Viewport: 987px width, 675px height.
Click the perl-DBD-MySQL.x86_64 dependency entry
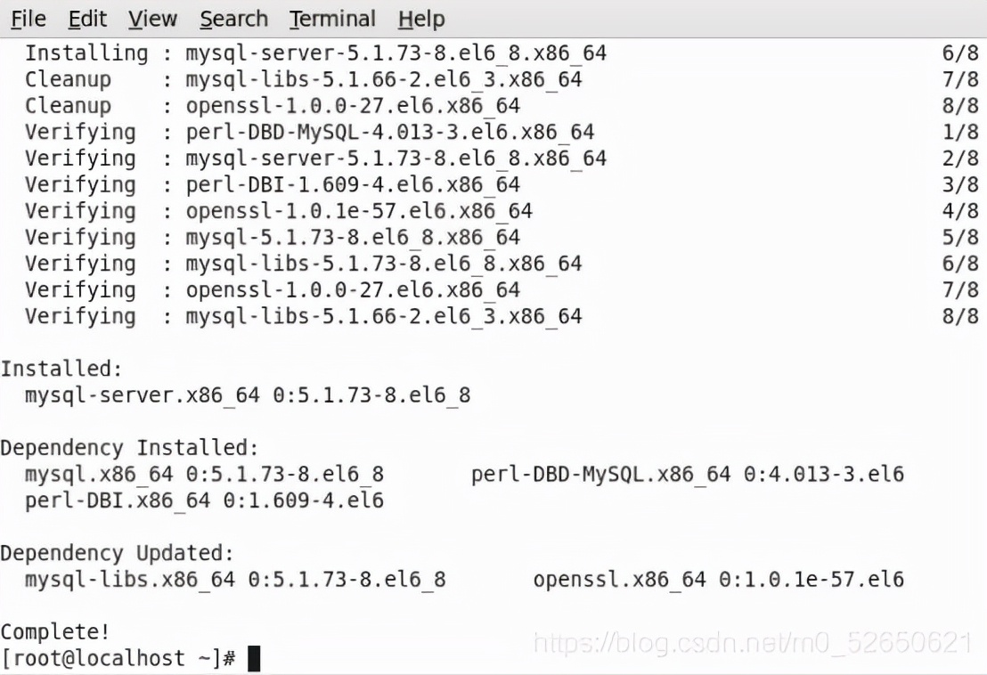tap(687, 474)
